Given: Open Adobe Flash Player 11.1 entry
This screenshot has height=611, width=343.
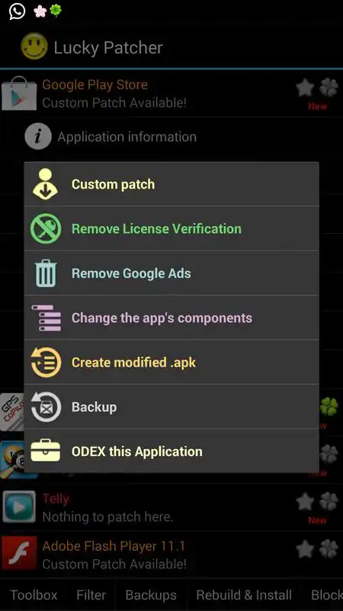Looking at the screenshot, I should 171,554.
